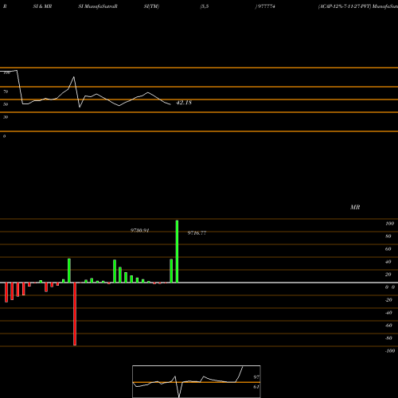The height and width of the screenshot is (398, 398).
Task: Click the ACAP-12%-7-11-27-PVT symbol title
Action: point(345,6)
